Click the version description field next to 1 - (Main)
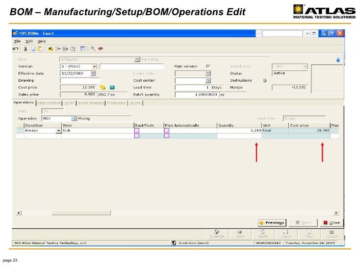Viewport: 357px width, 267px height. [x=131, y=67]
